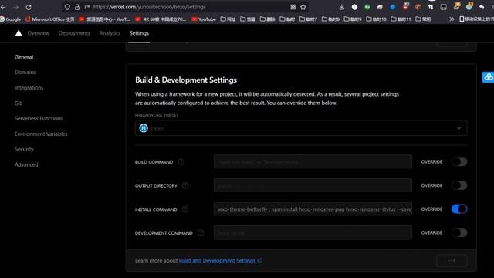The width and height of the screenshot is (494, 278).
Task: Click the Framework Preset chevron arrow
Action: tap(458, 128)
